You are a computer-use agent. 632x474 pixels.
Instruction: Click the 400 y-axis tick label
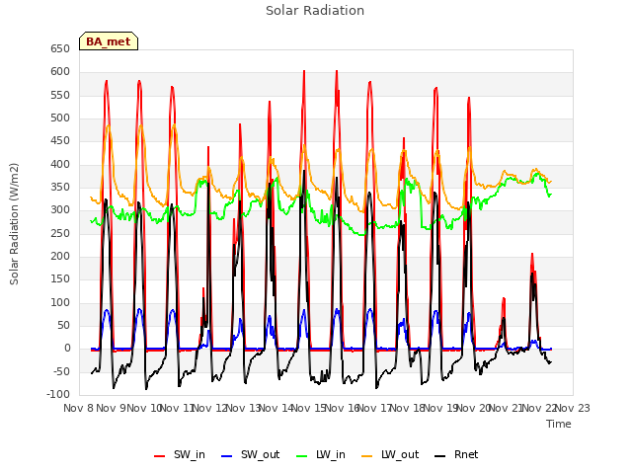[60, 164]
